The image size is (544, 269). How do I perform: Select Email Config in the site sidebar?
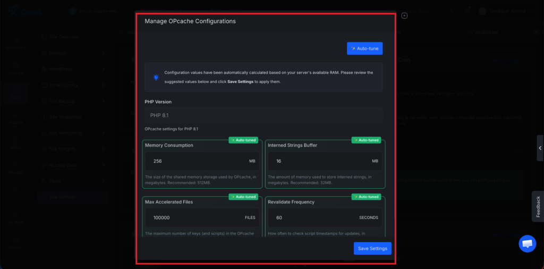coord(63,85)
